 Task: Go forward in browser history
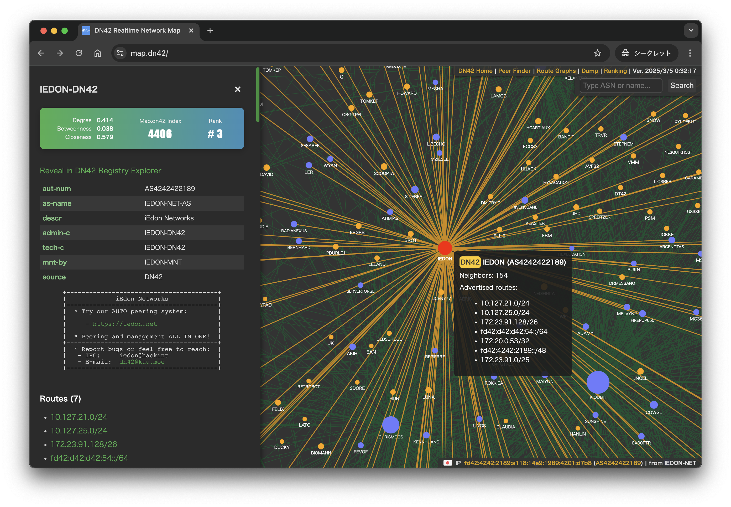click(60, 53)
